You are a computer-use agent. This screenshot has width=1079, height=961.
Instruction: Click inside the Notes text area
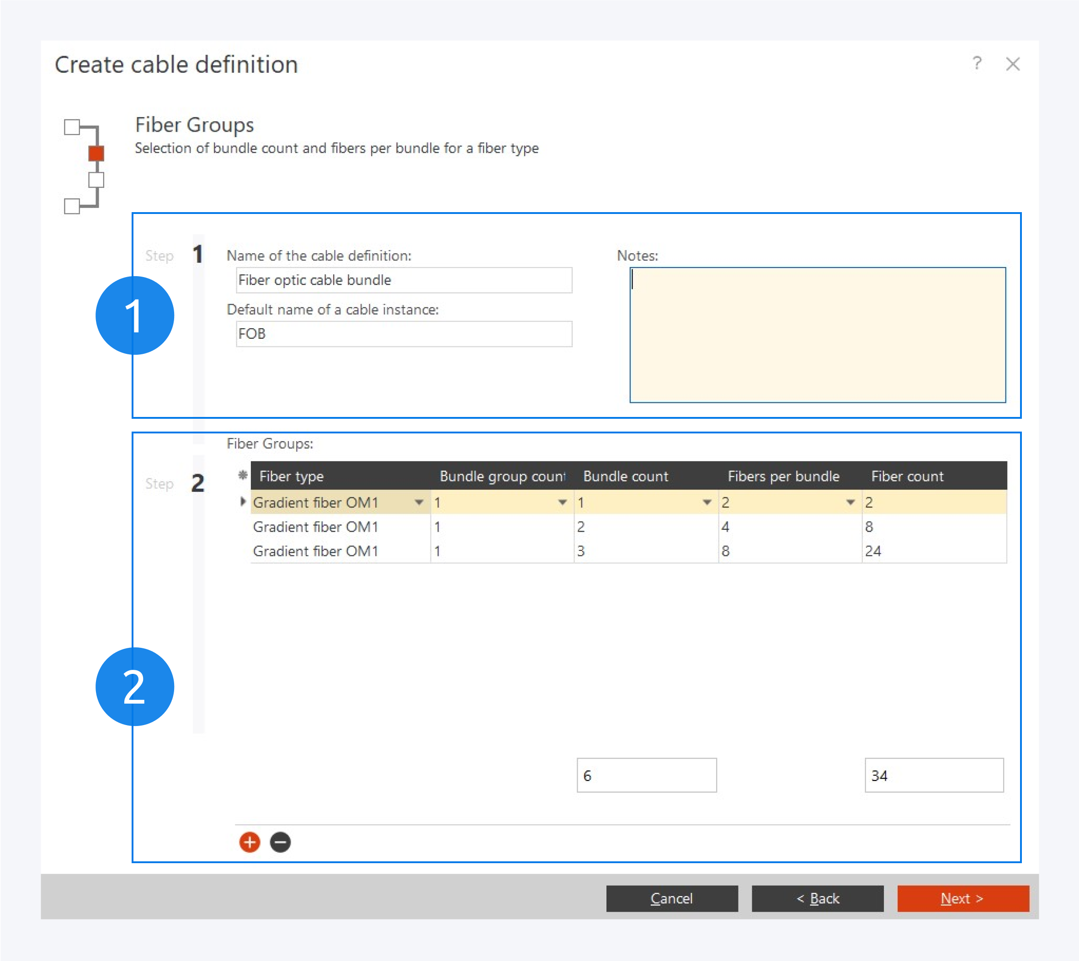817,335
